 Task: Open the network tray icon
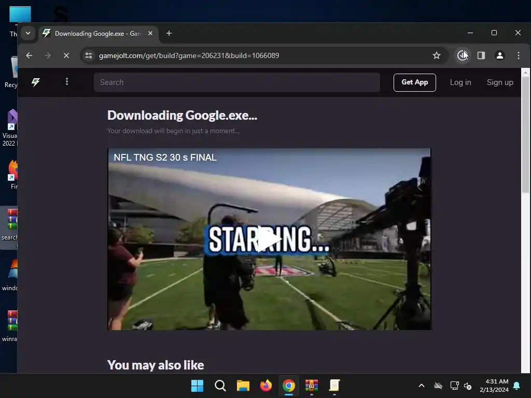coord(454,386)
